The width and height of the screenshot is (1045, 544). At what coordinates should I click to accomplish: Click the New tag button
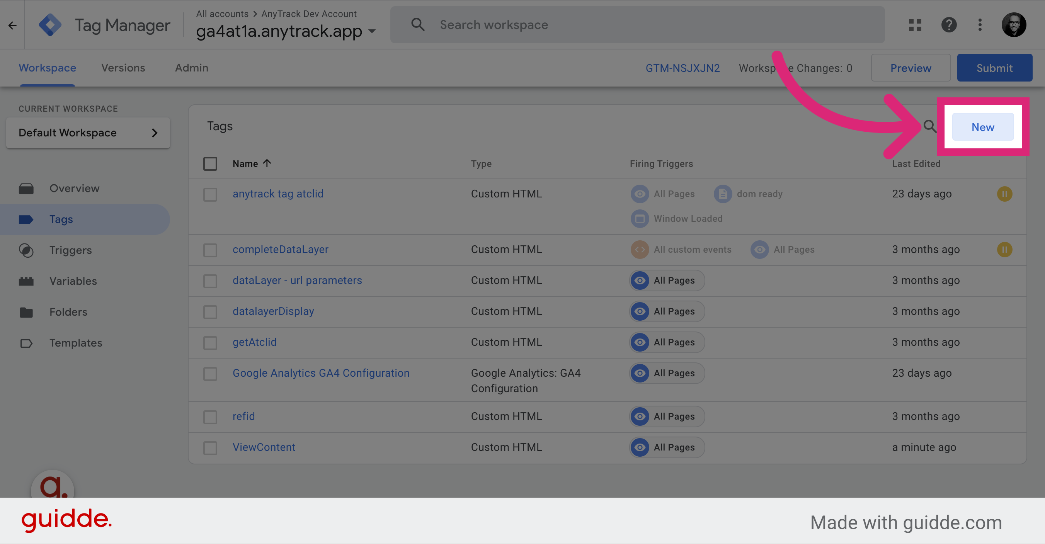tap(982, 127)
